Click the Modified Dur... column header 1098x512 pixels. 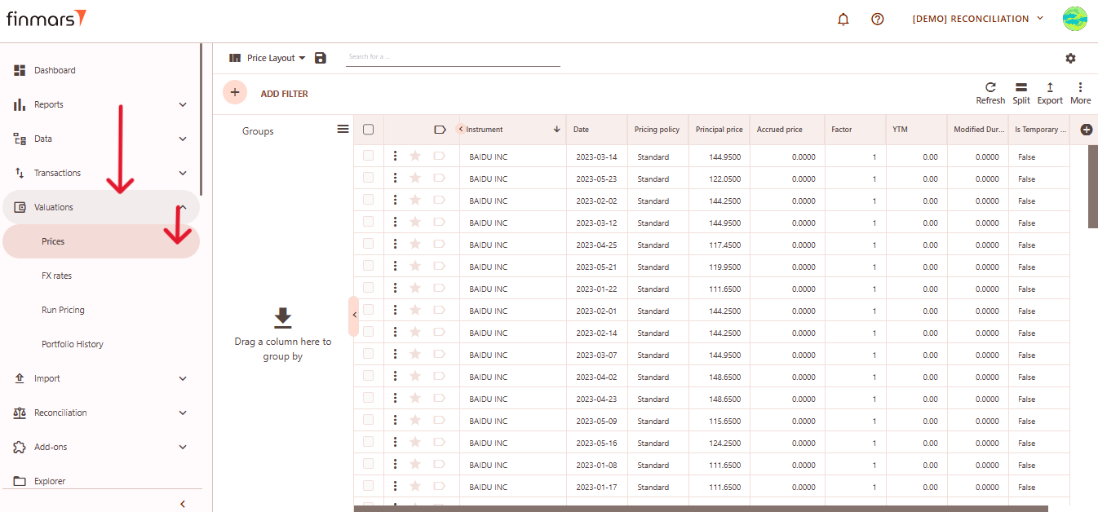click(978, 130)
